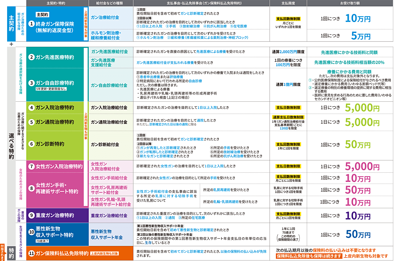Click the 5年更新・更新限度なし label

(51, 89)
